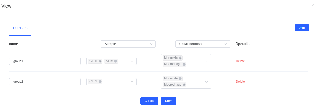Viewport: 318px width, 108px height.
Task: Remove Monocyte tag in group2 row
Action: [x=180, y=79]
